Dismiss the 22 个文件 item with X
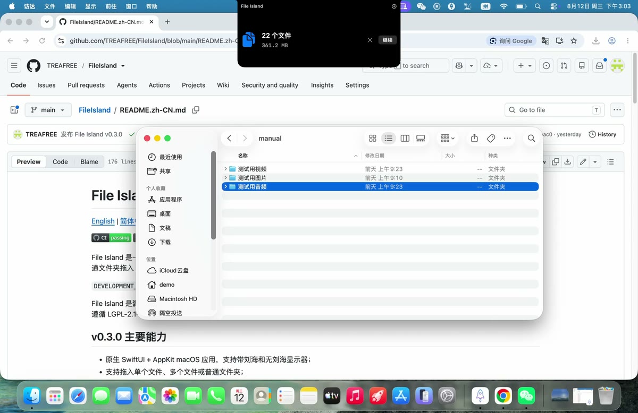 tap(370, 40)
